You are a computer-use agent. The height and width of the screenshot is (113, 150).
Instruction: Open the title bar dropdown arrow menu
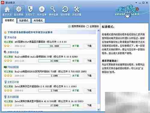pyautogui.click(x=136, y=3)
